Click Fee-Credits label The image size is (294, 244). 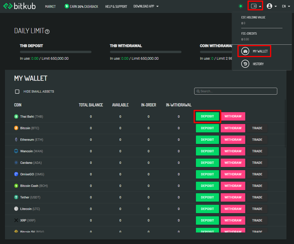point(249,33)
